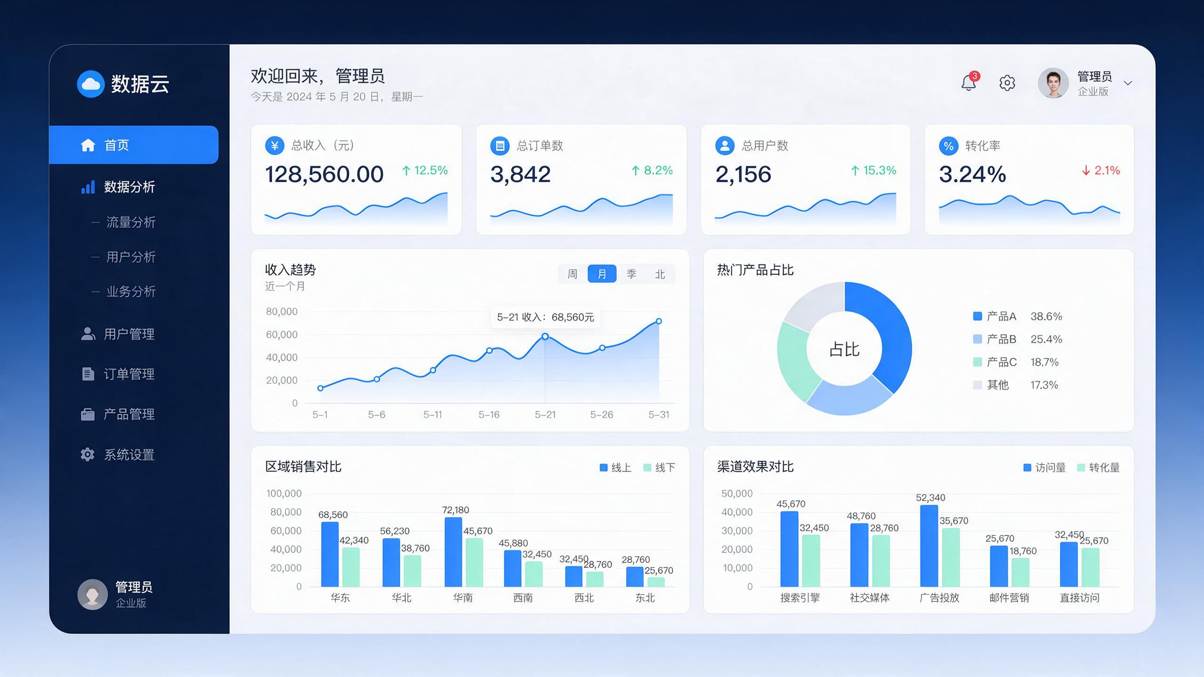Toggle the 线上 legend series
The image size is (1204, 677).
pyautogui.click(x=616, y=467)
